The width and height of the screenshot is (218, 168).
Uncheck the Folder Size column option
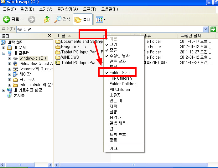tap(119, 72)
